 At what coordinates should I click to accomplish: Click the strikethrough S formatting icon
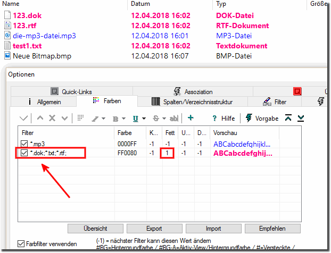pos(156,119)
